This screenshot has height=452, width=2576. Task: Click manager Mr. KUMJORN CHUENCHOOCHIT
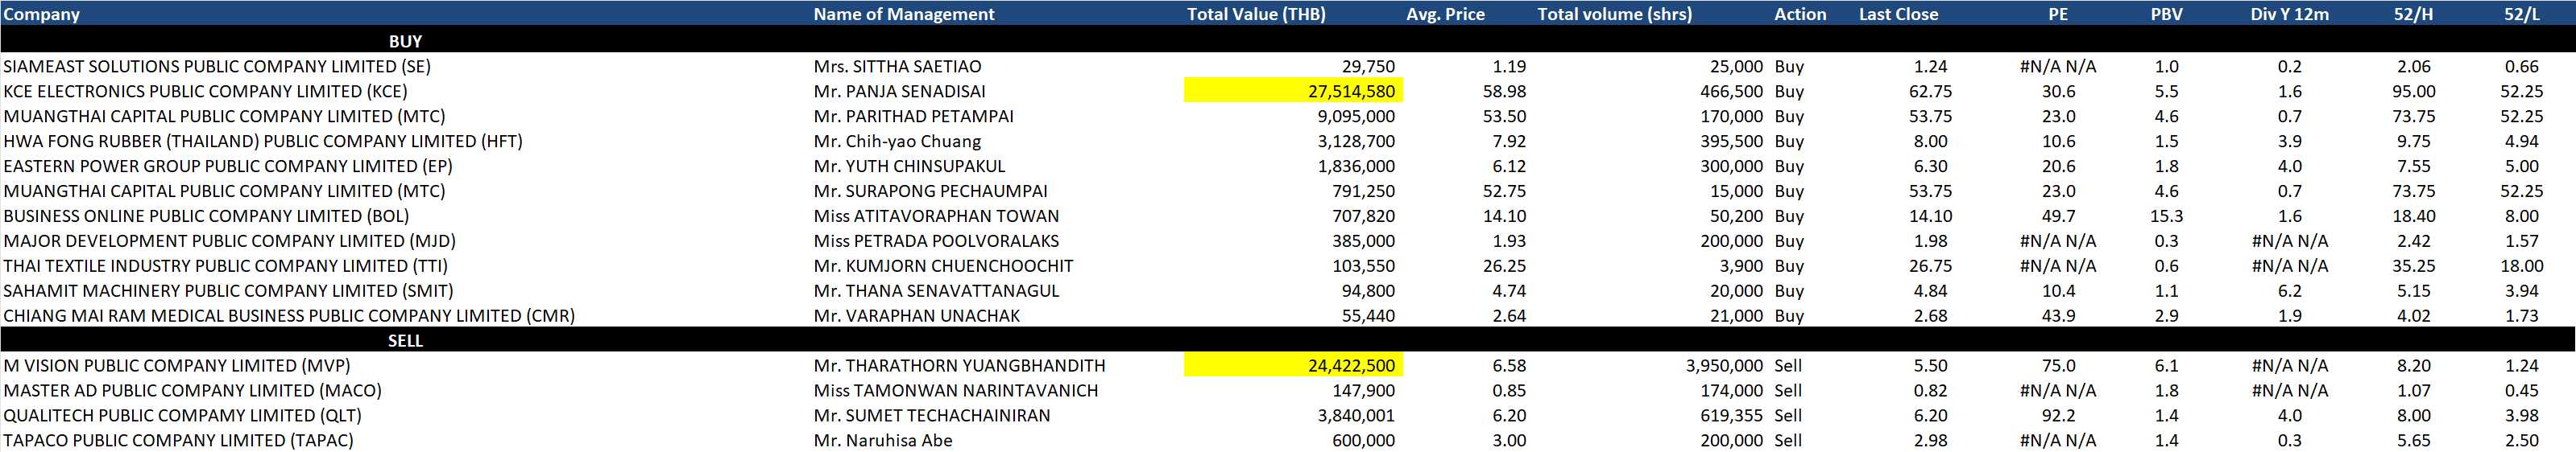point(943,265)
